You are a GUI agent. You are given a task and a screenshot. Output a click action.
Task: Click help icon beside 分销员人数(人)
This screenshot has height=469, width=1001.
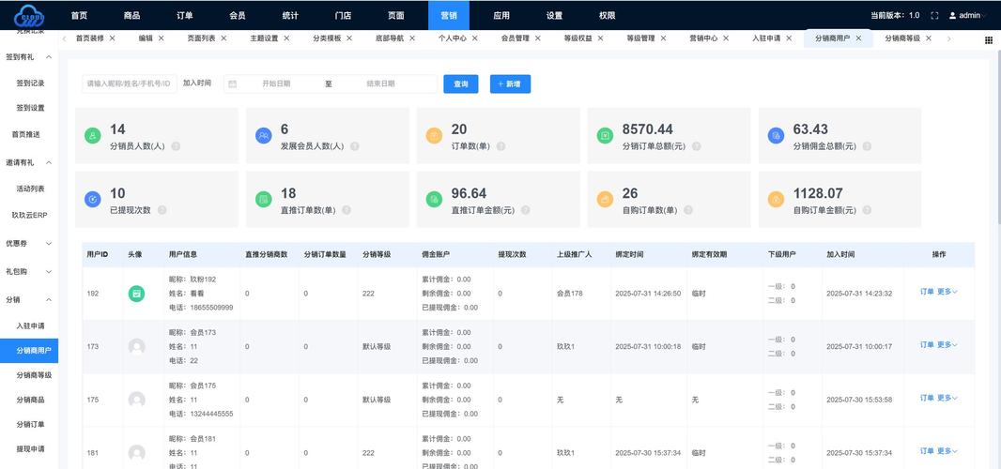coord(176,146)
